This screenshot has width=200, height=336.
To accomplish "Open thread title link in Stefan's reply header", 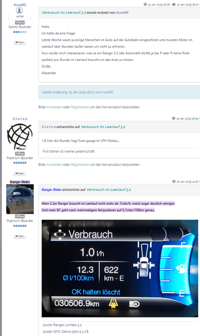I will pos(103,127).
